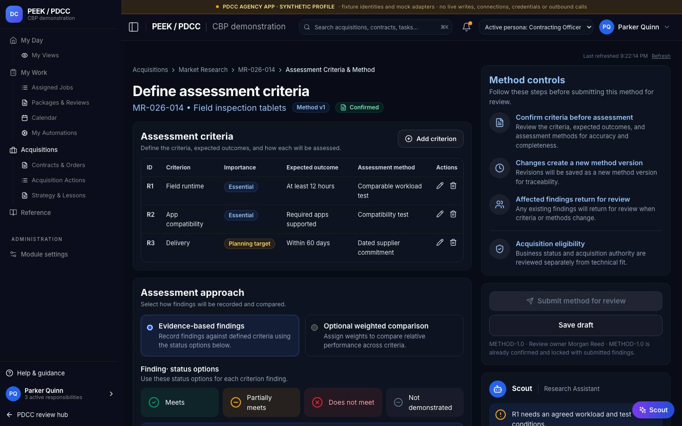Open the Reference sidebar section
The height and width of the screenshot is (426, 682).
(36, 213)
